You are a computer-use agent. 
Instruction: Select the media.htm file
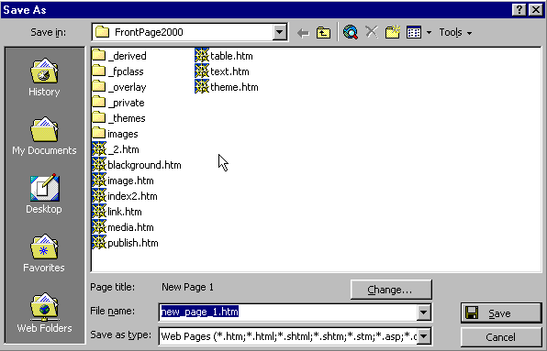[123, 227]
